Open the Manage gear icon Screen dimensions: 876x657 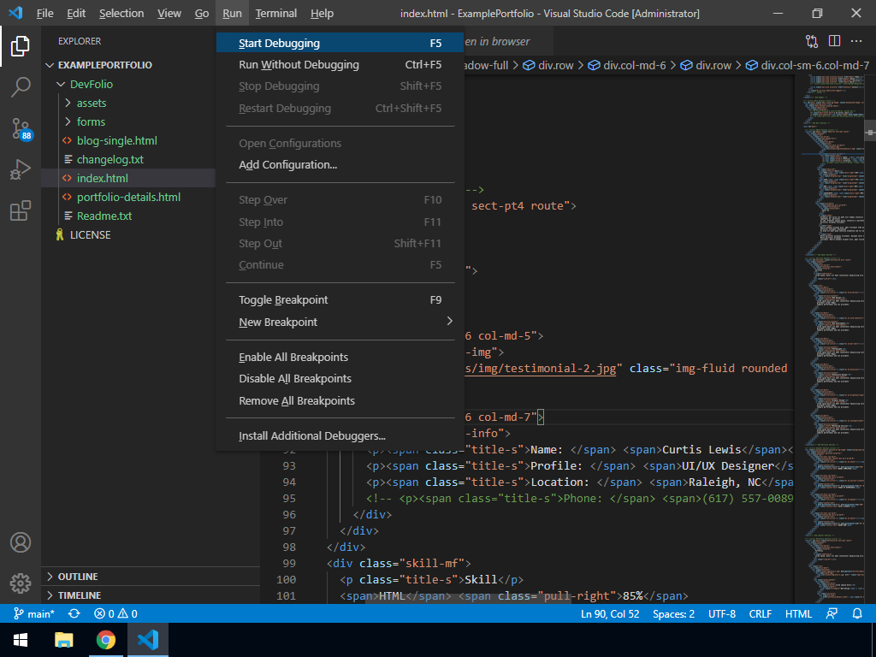point(21,583)
